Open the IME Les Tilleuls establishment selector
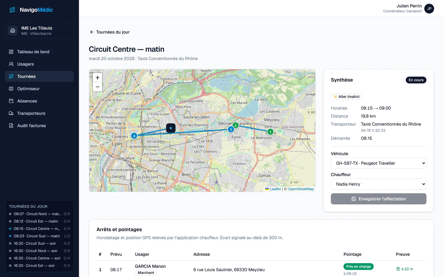Screen dimensions: 444x277 click(39, 30)
